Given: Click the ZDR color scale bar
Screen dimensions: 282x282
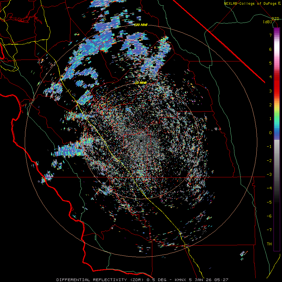Looking at the screenshot, I should tap(277, 139).
